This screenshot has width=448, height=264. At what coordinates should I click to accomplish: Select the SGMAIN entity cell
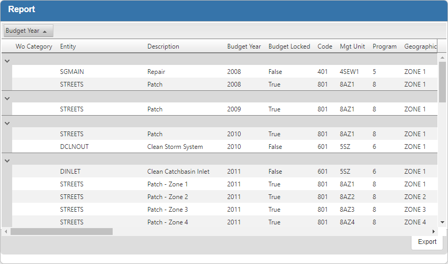click(x=72, y=72)
